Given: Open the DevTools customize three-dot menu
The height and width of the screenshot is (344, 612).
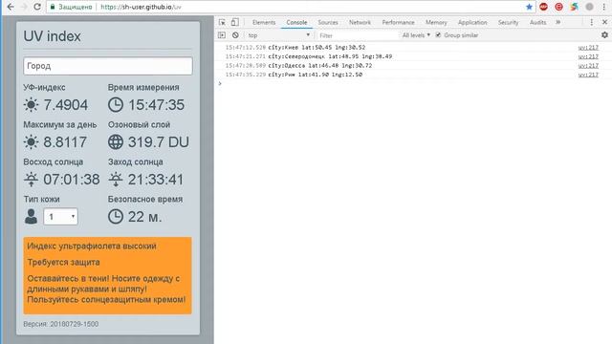Looking at the screenshot, I should pyautogui.click(x=591, y=22).
